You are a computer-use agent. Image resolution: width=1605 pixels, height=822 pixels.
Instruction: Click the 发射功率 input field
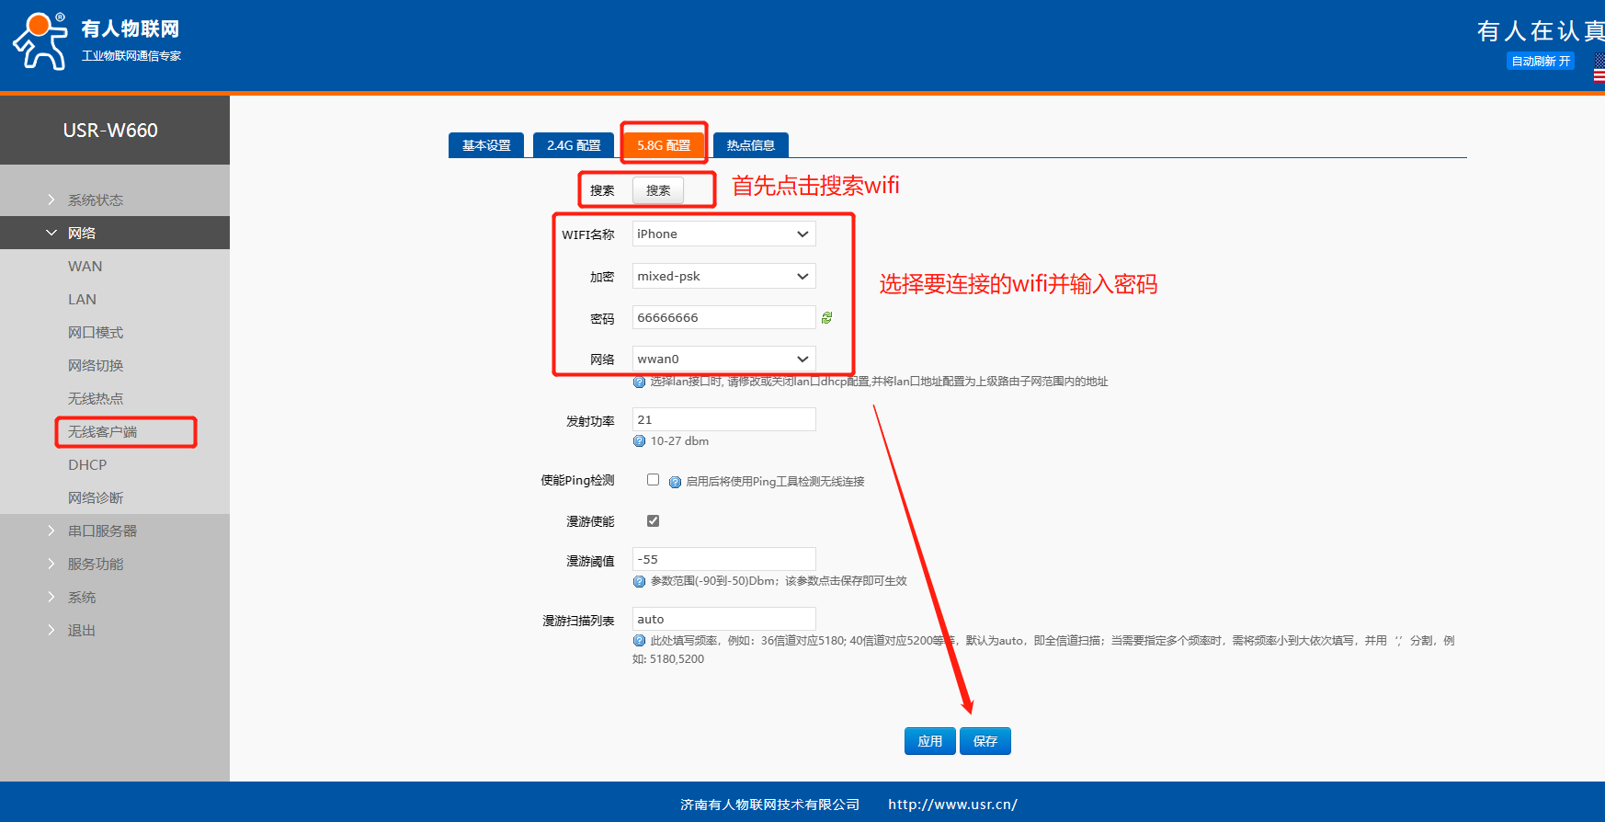(x=723, y=419)
